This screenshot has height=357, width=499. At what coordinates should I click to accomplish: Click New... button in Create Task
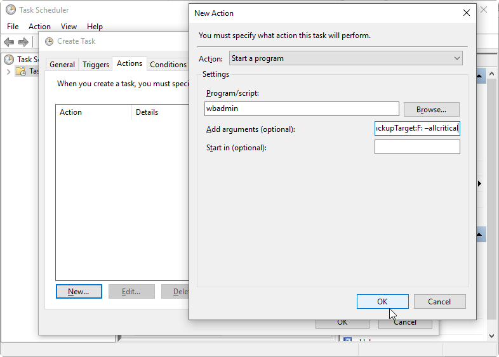click(79, 292)
